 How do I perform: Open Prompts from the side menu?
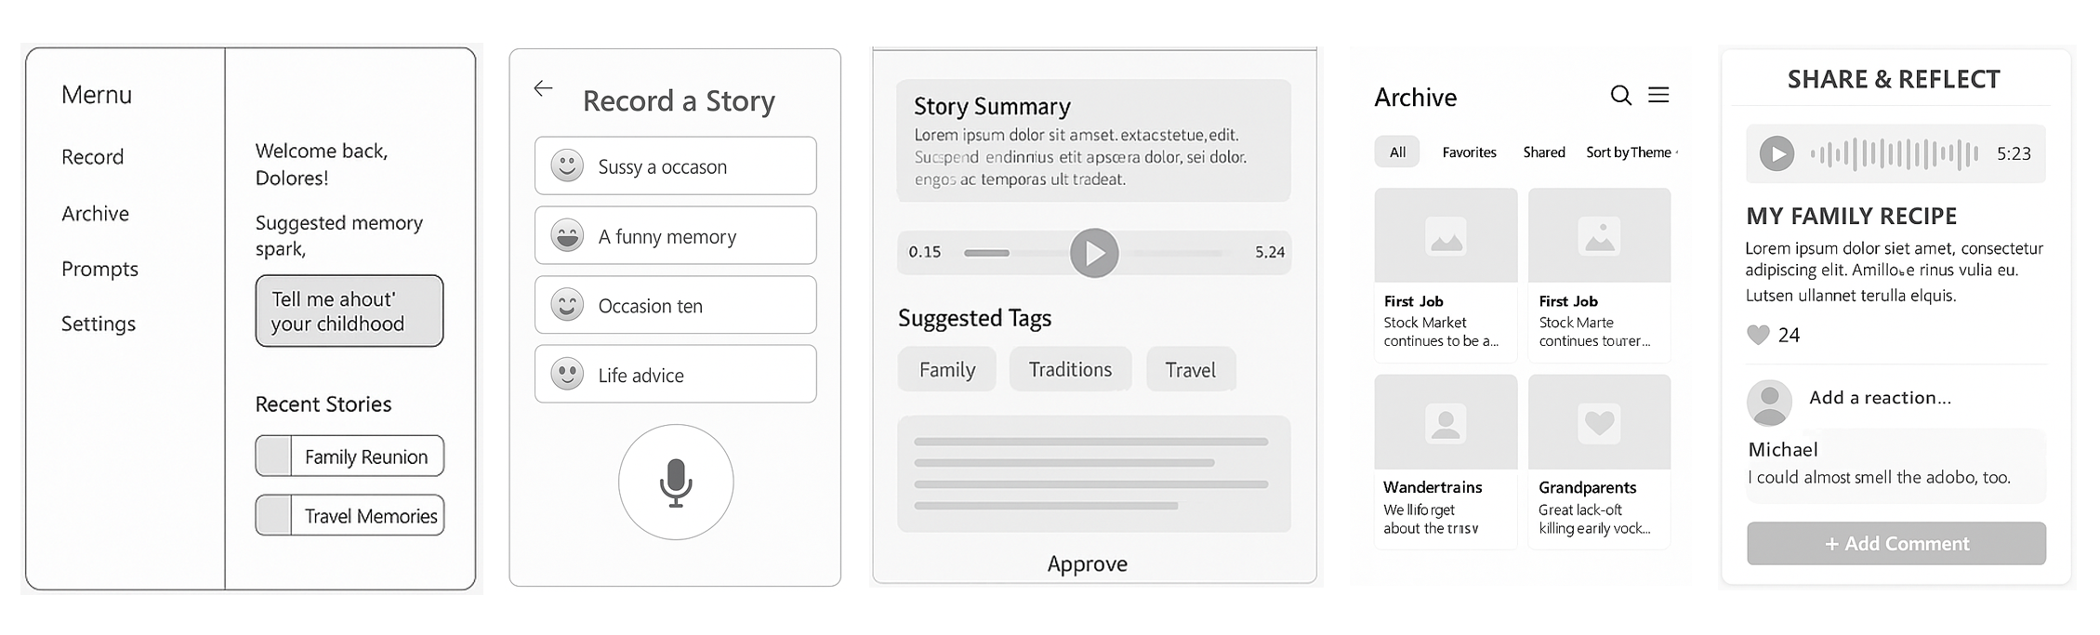click(x=99, y=269)
